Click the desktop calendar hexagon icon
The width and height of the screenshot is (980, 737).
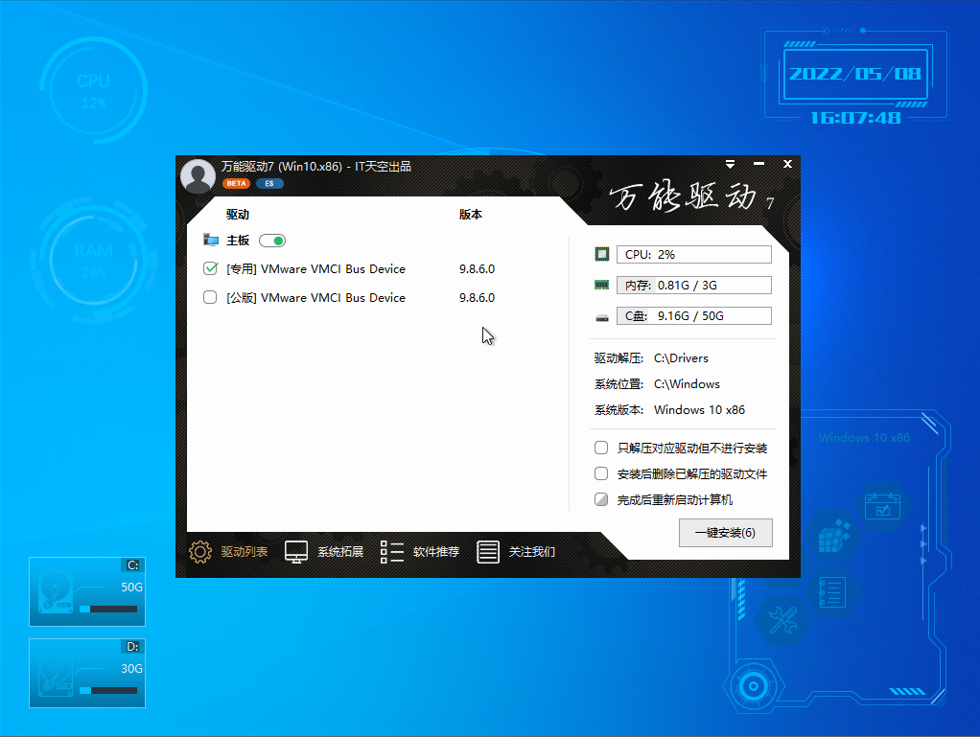(883, 506)
